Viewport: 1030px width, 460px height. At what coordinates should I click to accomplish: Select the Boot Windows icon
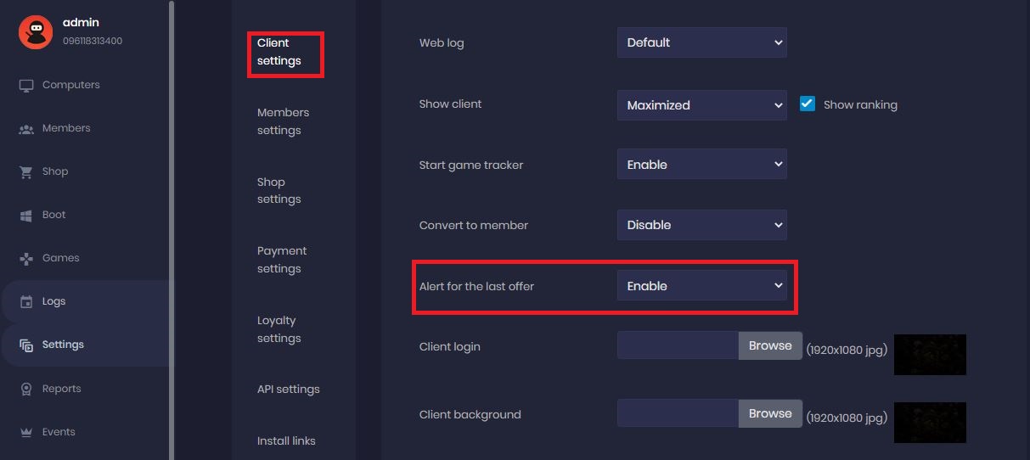point(26,216)
